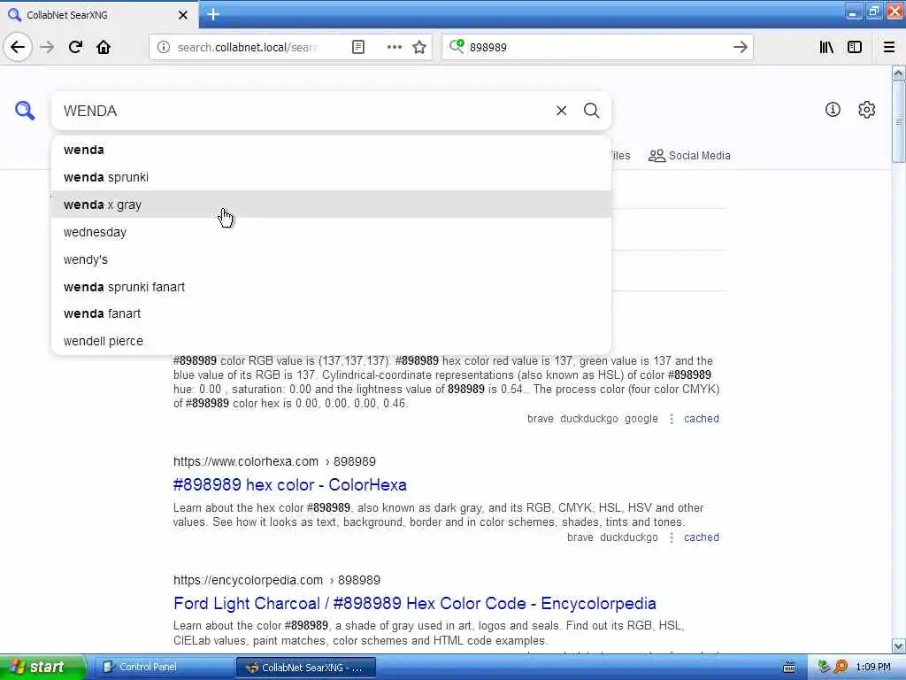Viewport: 906px width, 680px height.
Task: Click the green system tray icon
Action: 824,667
